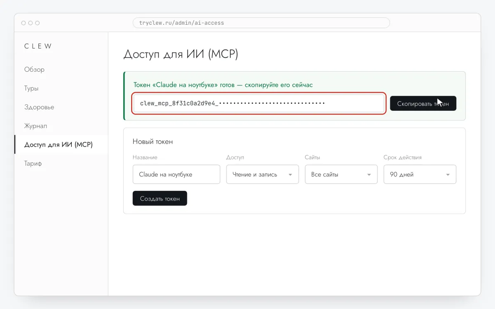
Task: Click the Сайты field label
Action: pos(312,157)
